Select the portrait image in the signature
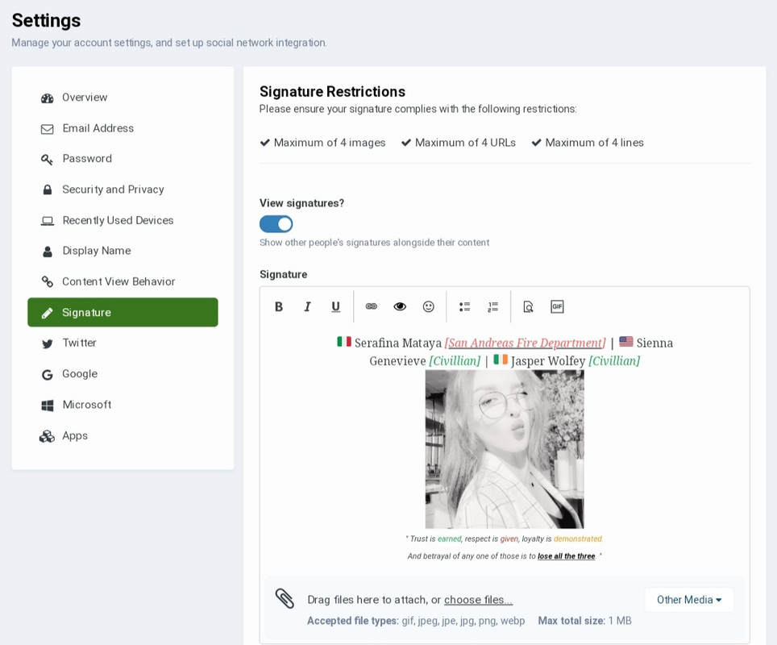This screenshot has width=777, height=645. [x=505, y=449]
